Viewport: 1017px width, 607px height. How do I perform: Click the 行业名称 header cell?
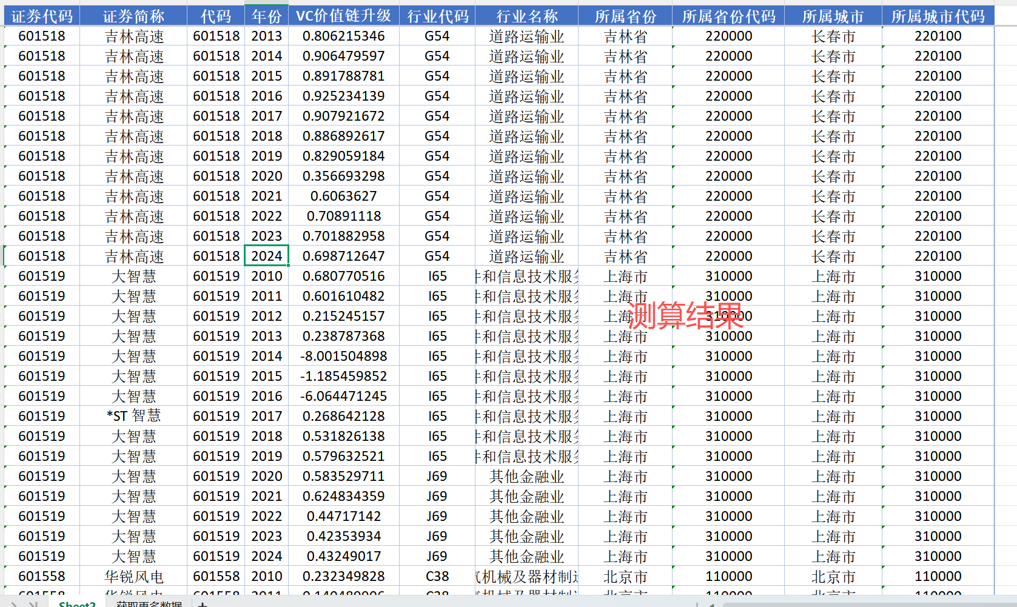click(x=527, y=16)
